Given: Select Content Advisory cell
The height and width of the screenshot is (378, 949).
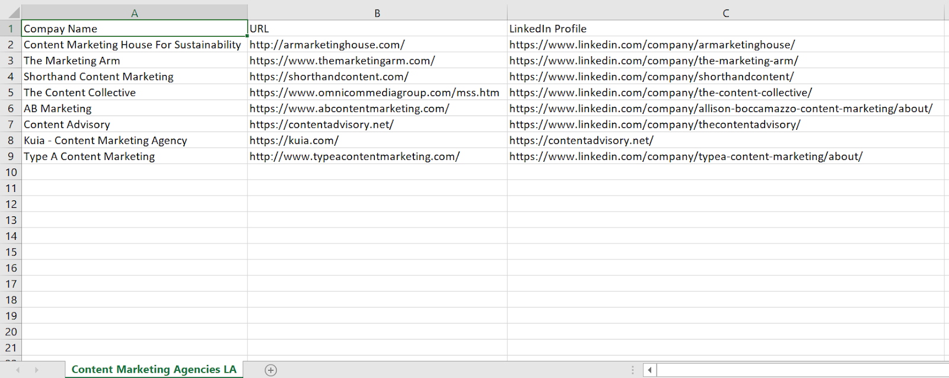Looking at the screenshot, I should (135, 124).
